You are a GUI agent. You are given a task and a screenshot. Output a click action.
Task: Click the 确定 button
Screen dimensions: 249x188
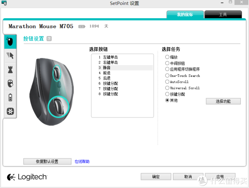156,176
